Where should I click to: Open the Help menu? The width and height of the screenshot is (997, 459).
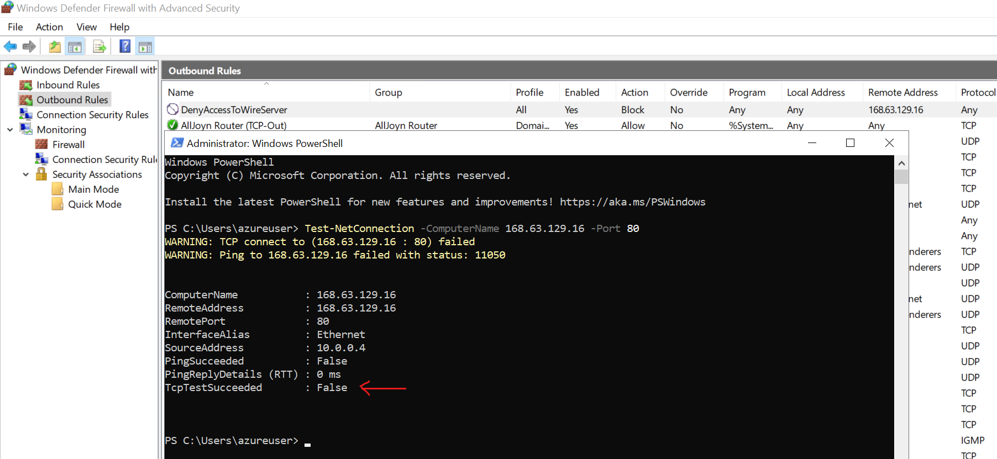point(119,27)
